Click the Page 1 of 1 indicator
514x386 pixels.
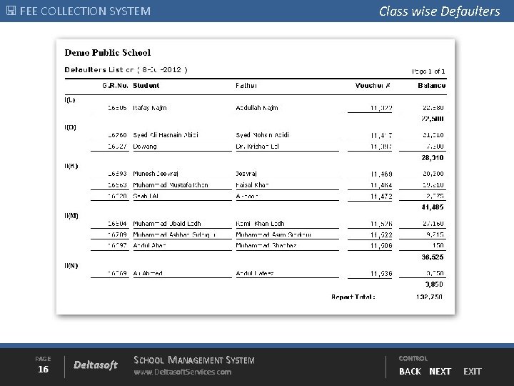(428, 71)
